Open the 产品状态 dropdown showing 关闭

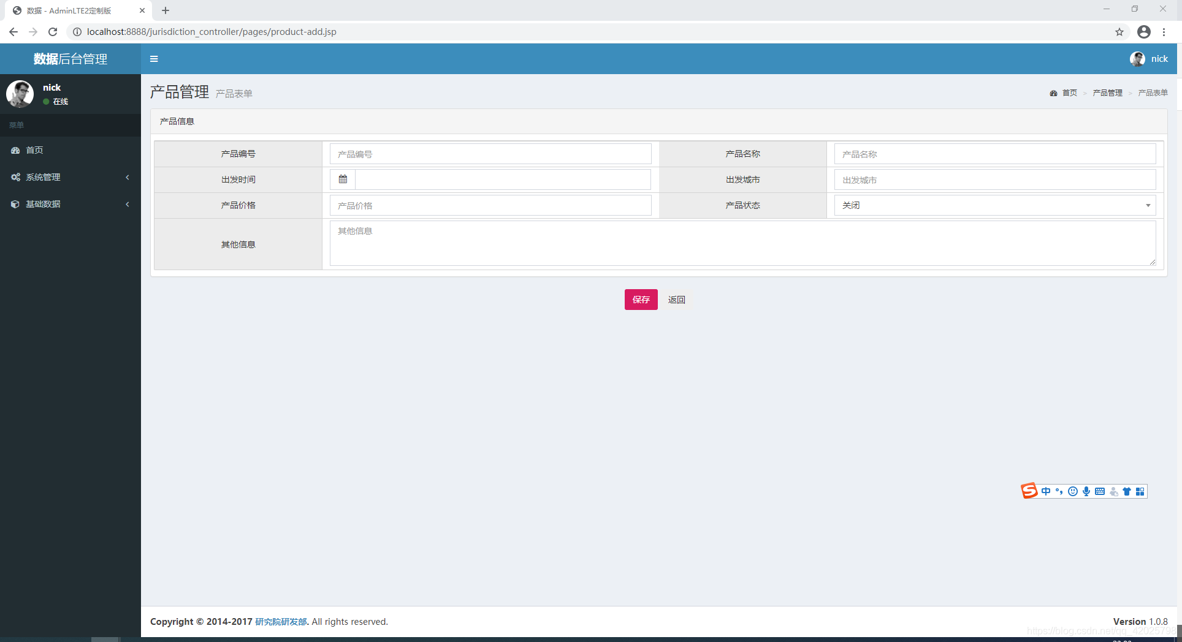click(995, 205)
